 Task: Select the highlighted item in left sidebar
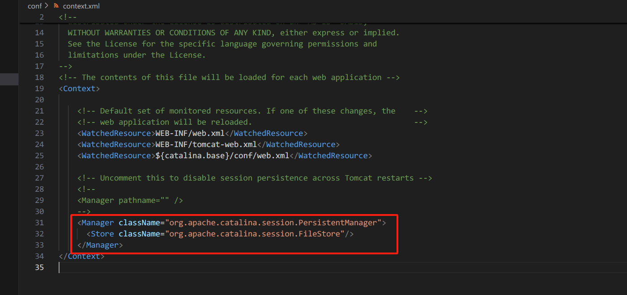(9, 79)
